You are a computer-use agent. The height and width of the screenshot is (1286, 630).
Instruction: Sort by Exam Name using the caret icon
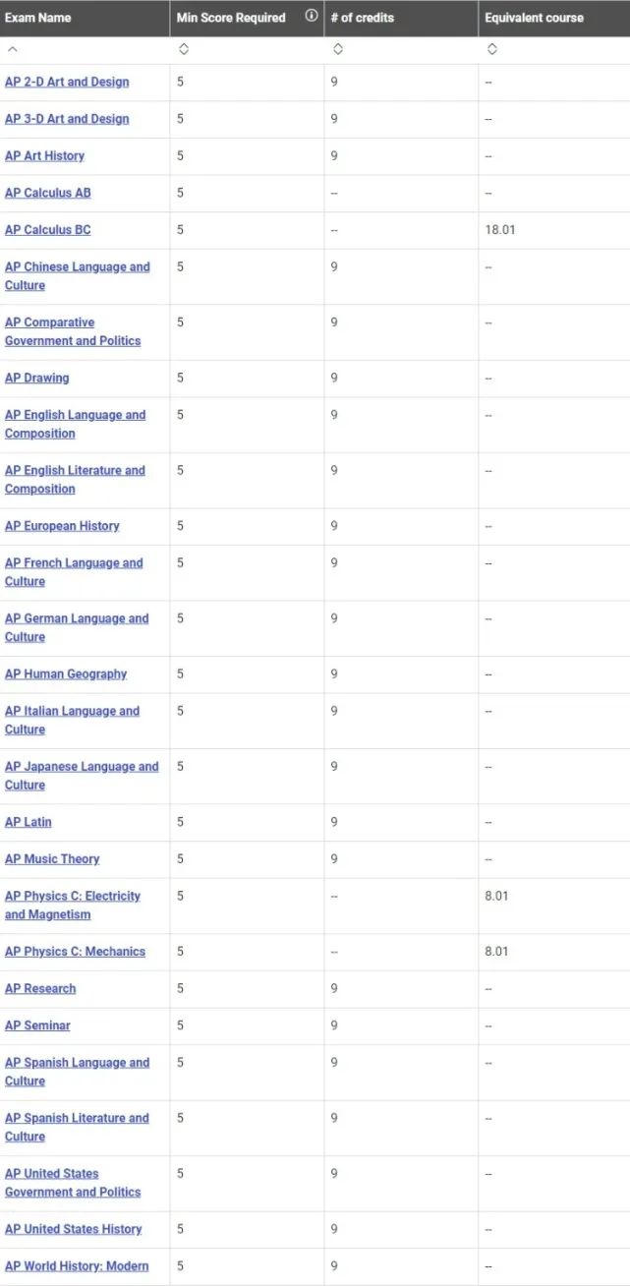12,49
